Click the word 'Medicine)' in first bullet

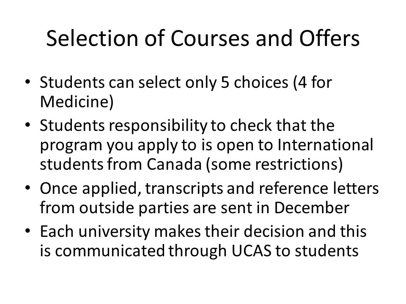coord(77,102)
